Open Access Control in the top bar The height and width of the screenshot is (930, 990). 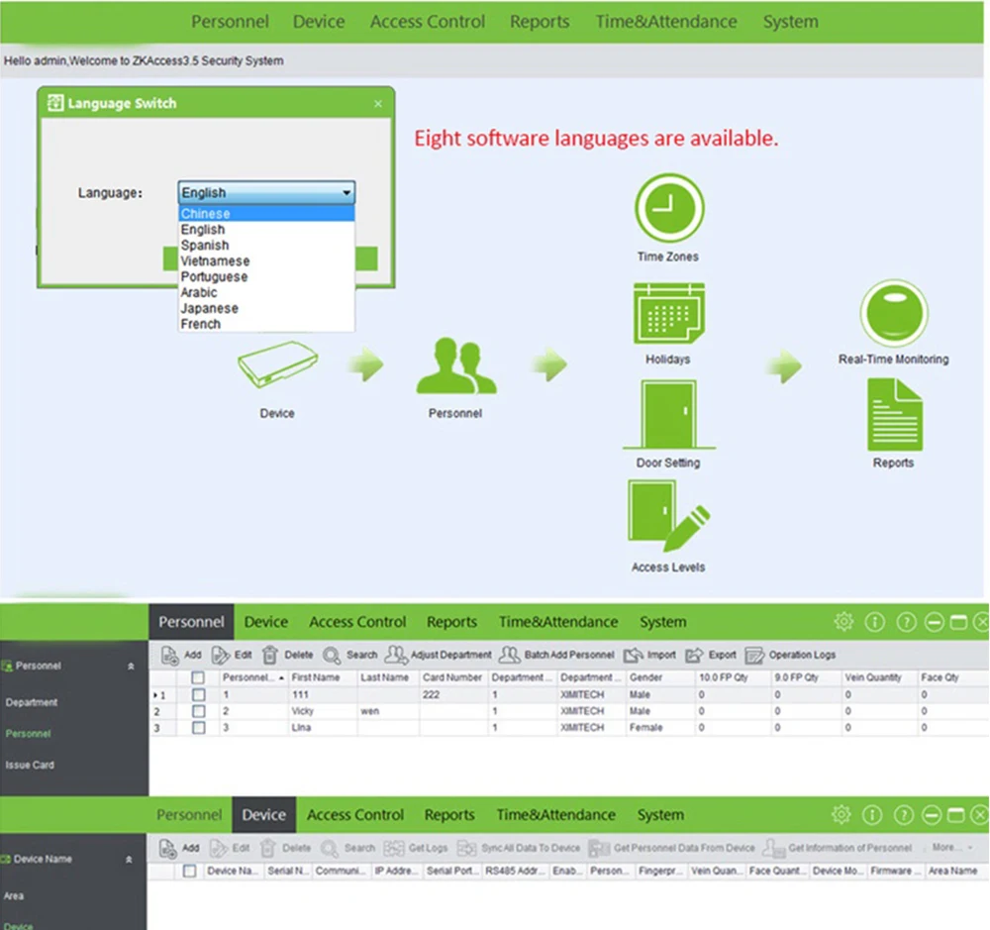(428, 22)
